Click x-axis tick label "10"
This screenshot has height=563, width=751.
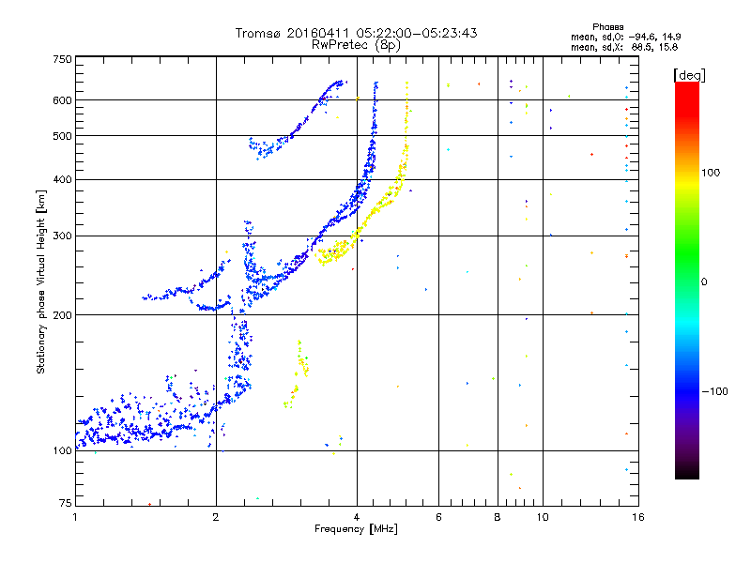tap(543, 517)
